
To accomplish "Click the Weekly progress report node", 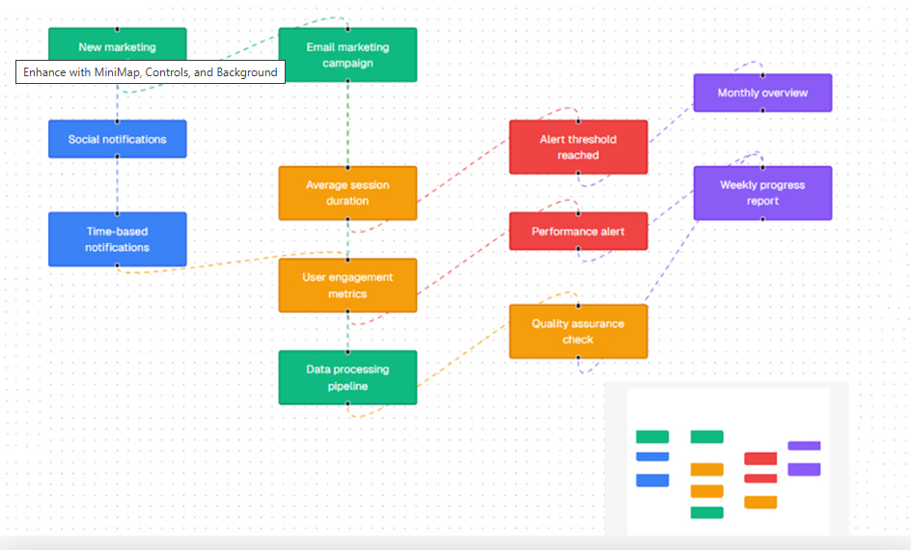I will pos(762,193).
